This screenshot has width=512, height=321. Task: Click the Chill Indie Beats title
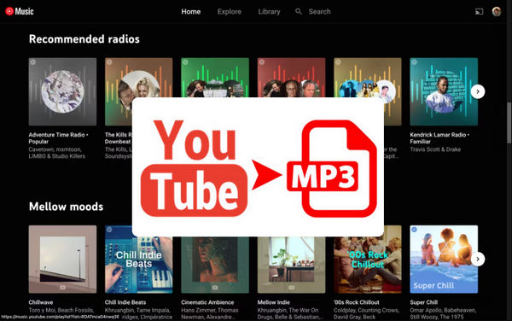125,302
